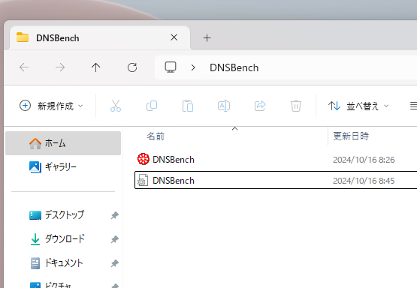This screenshot has width=417, height=288.
Task: Click the Share icon
Action: 260,106
